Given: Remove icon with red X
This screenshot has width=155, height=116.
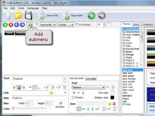Looking at the screenshot, I should (114, 104).
